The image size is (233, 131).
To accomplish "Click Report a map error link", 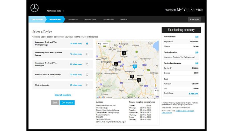I will 152,98.
